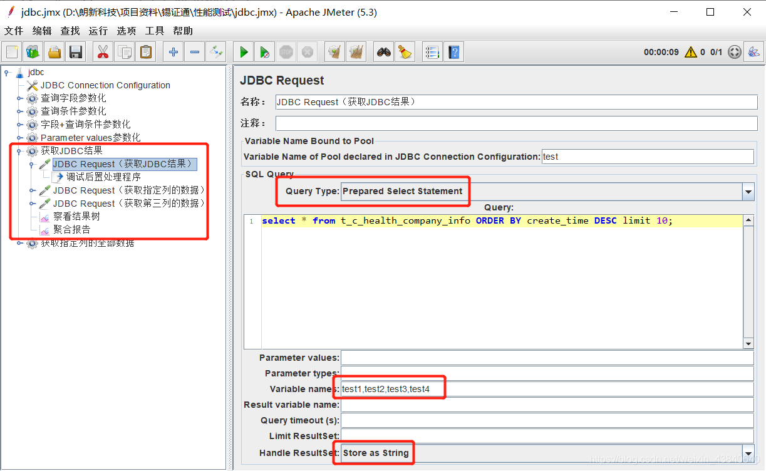The height and width of the screenshot is (471, 766).
Task: Click the remote engine status icon
Action: (735, 52)
